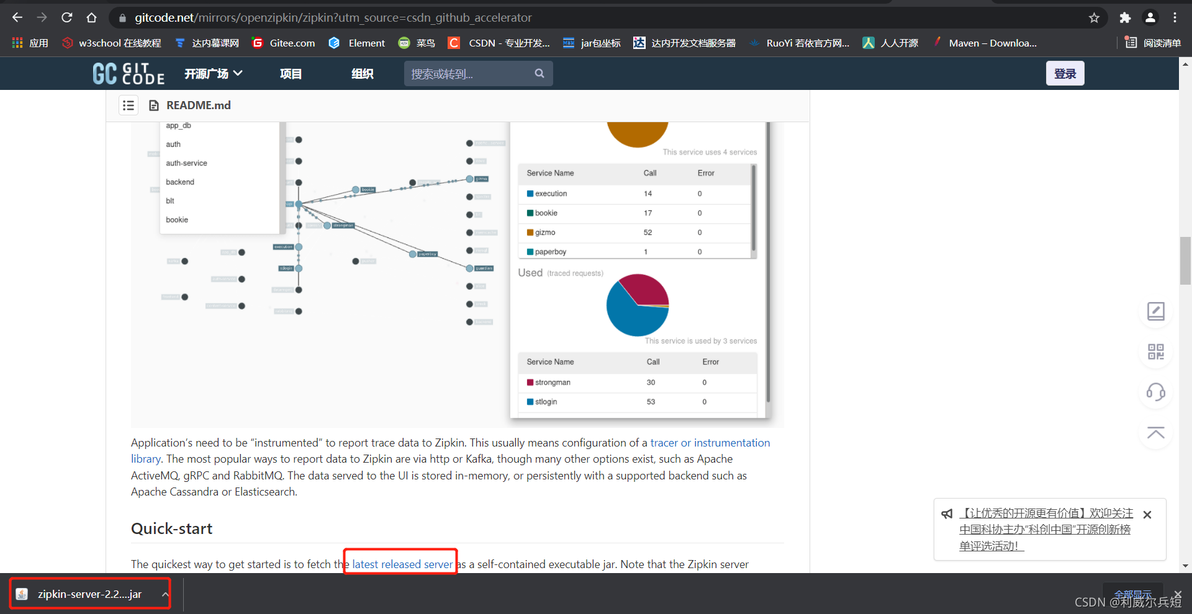Open the RuoYi 若依官方网 bookmark

pyautogui.click(x=799, y=43)
